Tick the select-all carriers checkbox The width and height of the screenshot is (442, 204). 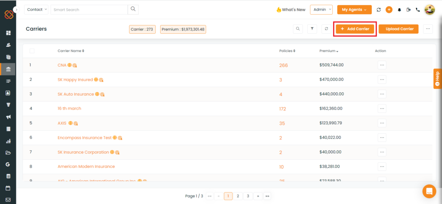coord(32,51)
